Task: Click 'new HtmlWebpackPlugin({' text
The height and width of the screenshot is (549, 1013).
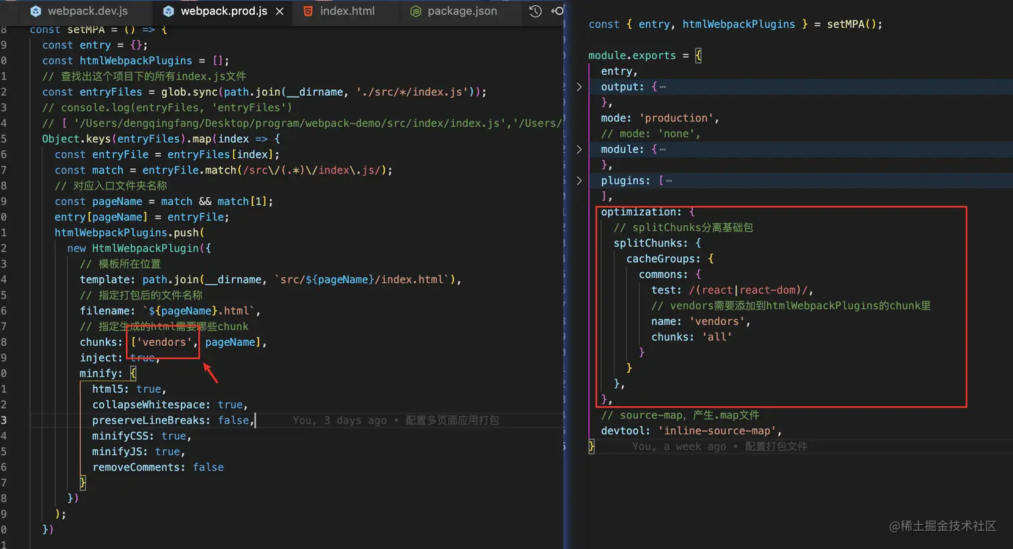Action: pos(139,248)
